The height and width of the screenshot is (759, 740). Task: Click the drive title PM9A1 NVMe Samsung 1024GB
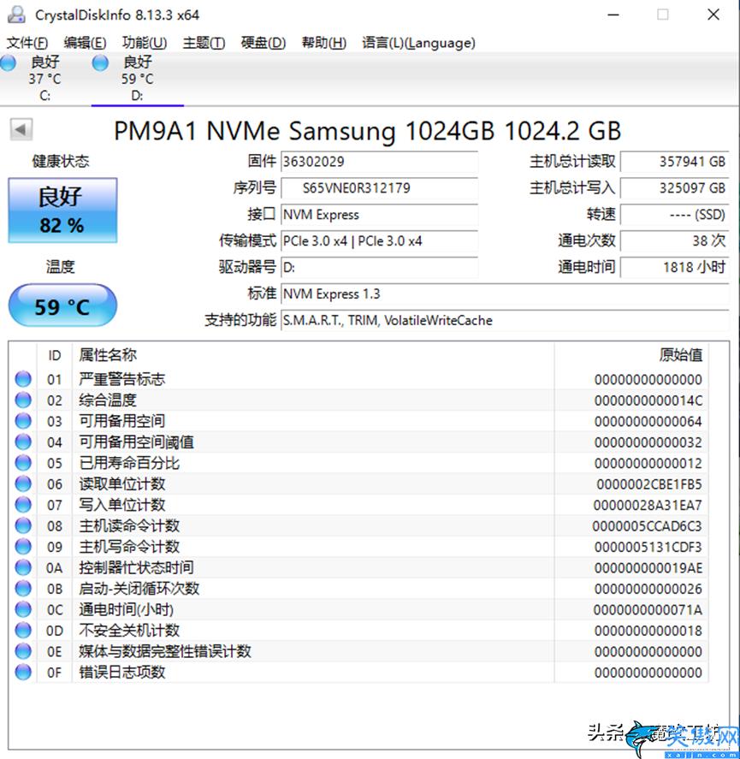coord(367,131)
